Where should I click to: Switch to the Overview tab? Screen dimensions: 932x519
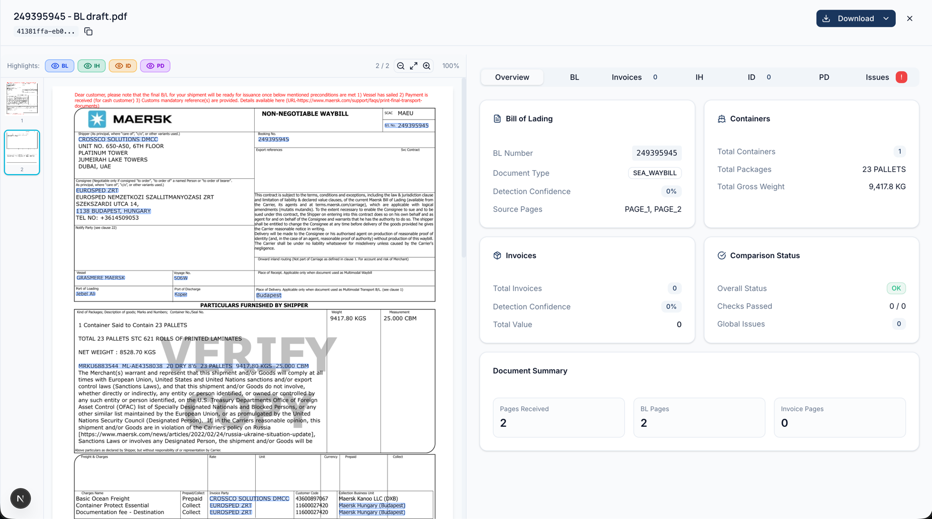[512, 77]
